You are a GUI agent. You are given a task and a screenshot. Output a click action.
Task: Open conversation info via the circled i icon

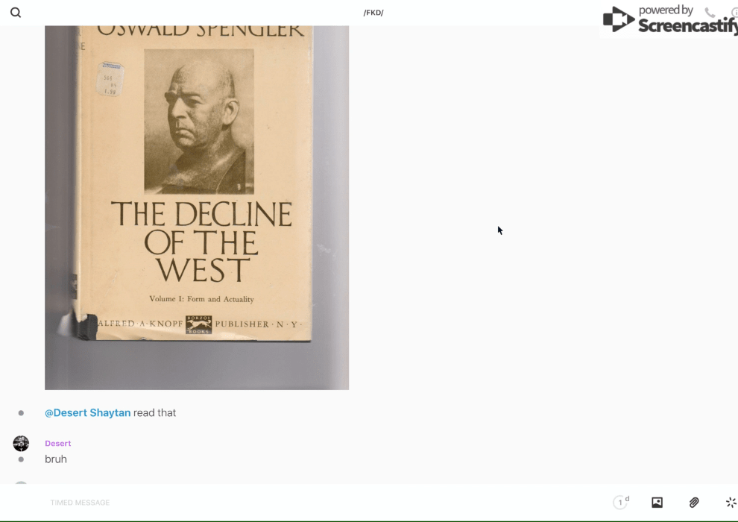pyautogui.click(x=734, y=13)
